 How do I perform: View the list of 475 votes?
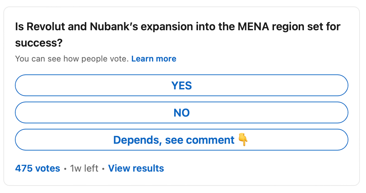click(38, 168)
